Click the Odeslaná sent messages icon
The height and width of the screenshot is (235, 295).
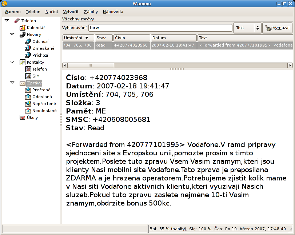[x=28, y=97]
